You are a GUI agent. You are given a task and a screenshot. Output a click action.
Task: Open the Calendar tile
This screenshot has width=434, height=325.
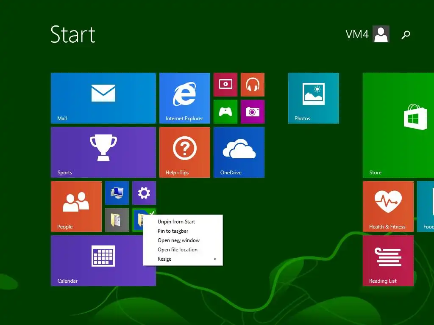pos(103,261)
